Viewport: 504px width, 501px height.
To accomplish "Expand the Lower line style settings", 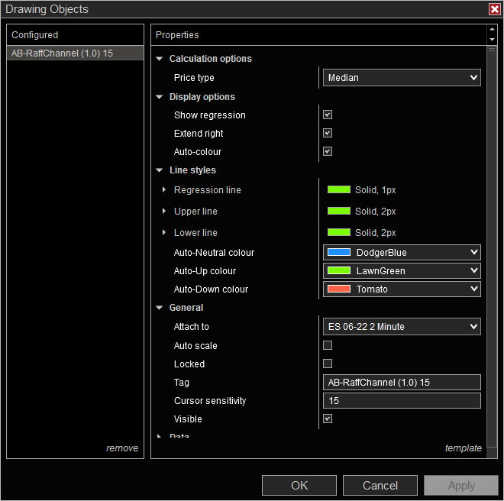I will tap(163, 233).
